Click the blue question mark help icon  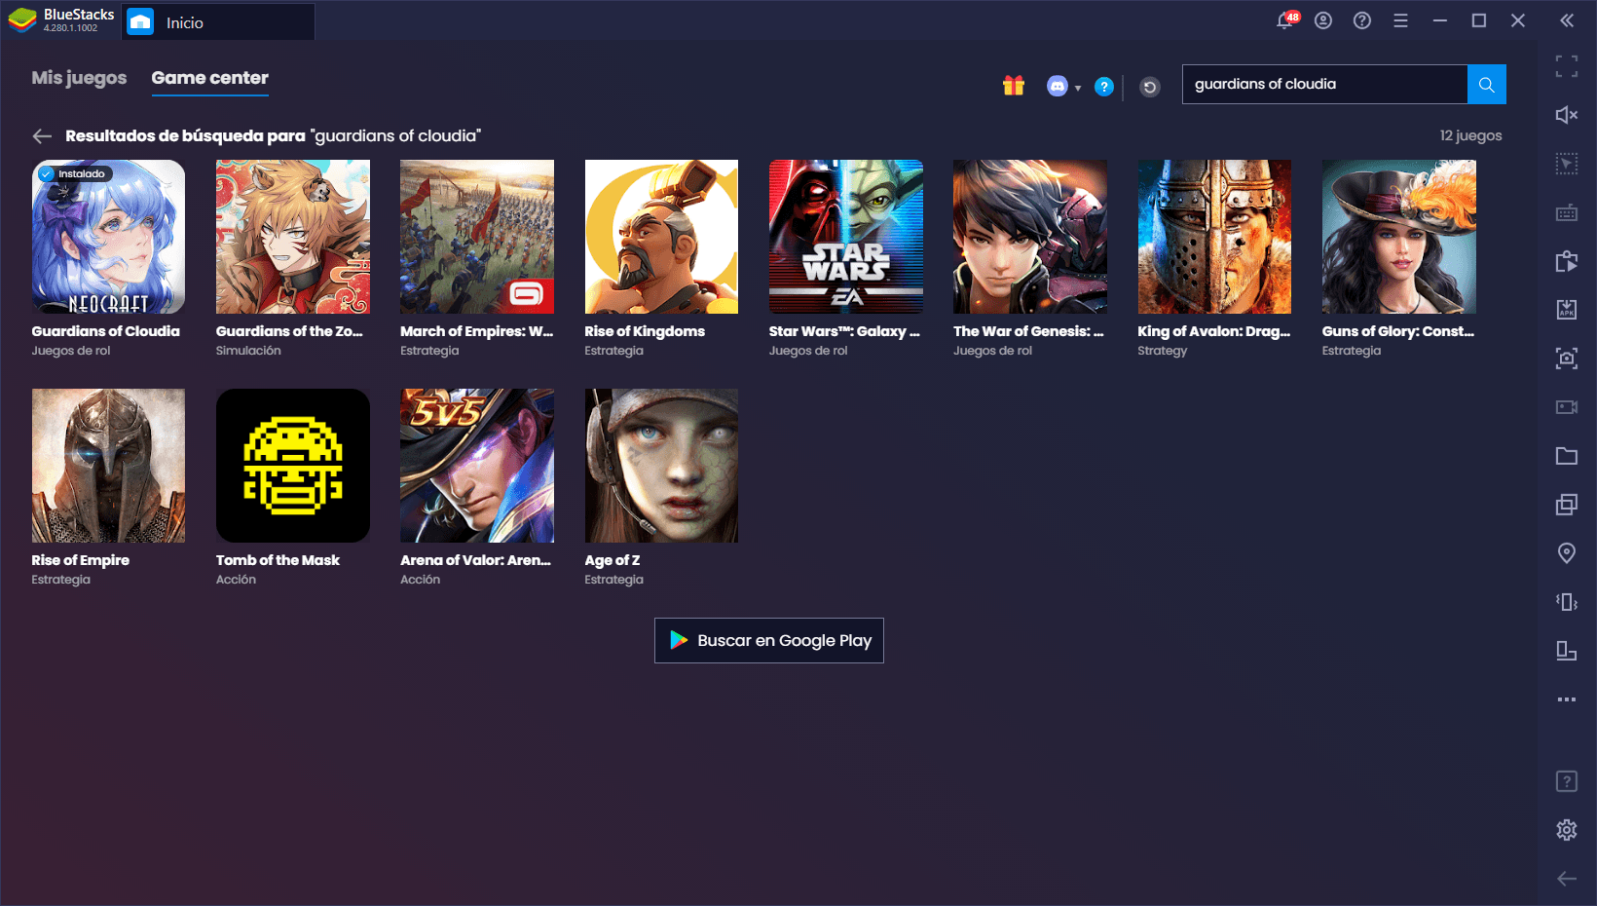(x=1104, y=87)
